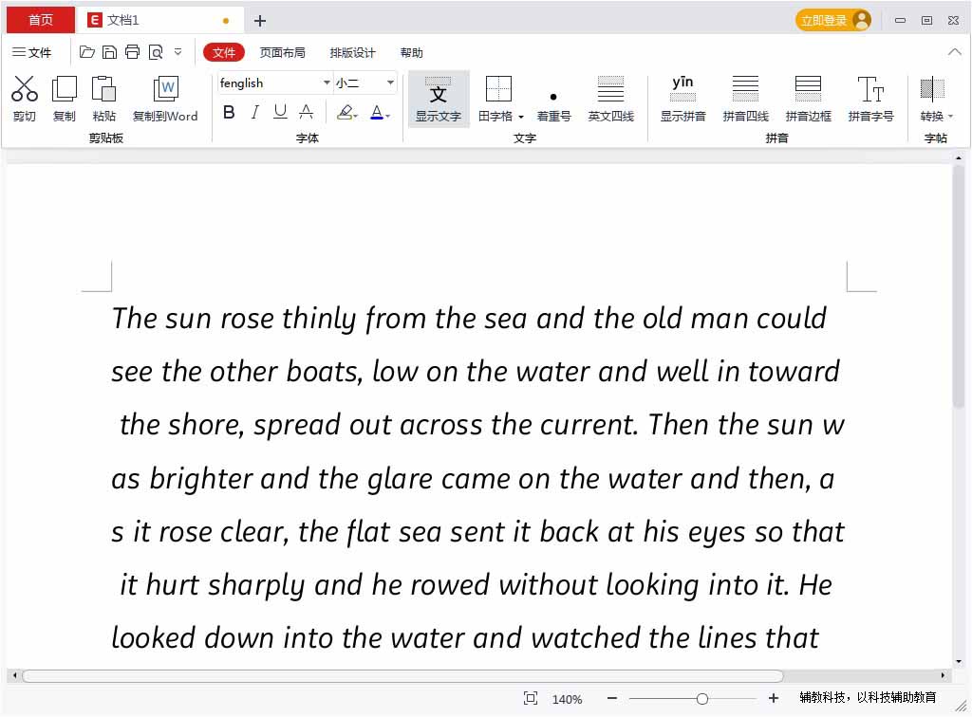Toggle Show Text (显示文字) button
972x717 pixels.
point(439,99)
